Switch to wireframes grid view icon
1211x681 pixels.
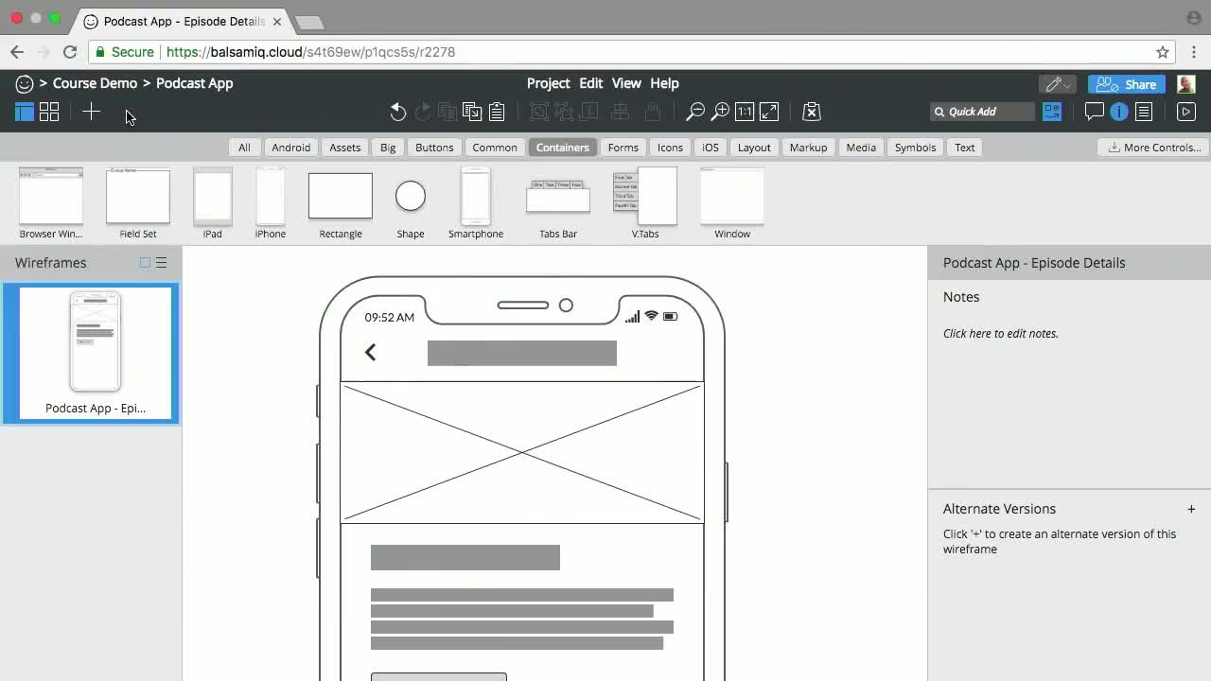click(49, 113)
